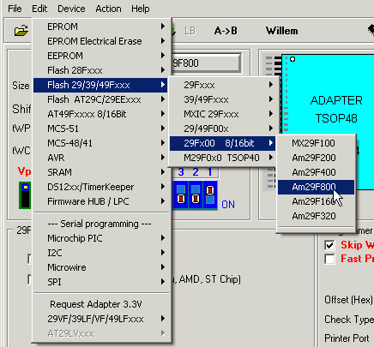The image size is (374, 347).
Task: Open the I2C submenu
Action: coord(100,253)
